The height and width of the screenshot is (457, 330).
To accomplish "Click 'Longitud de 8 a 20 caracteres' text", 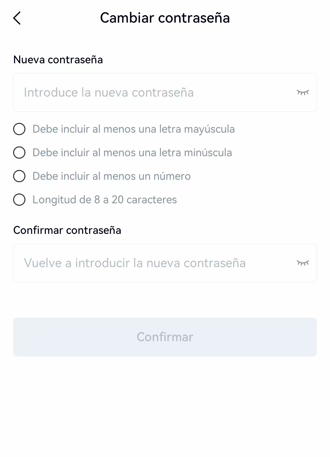I will (105, 200).
